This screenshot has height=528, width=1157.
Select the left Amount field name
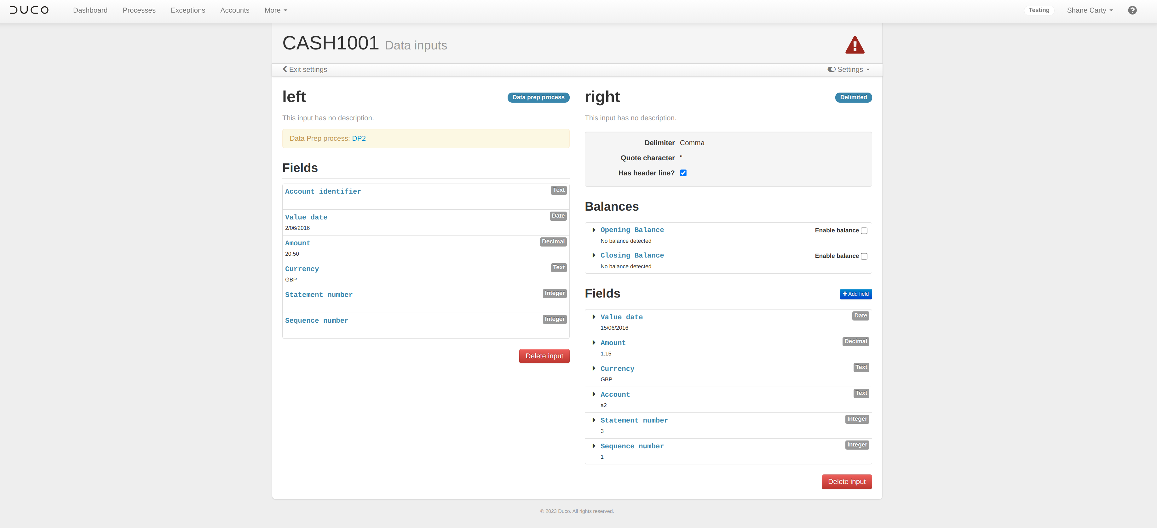(297, 243)
